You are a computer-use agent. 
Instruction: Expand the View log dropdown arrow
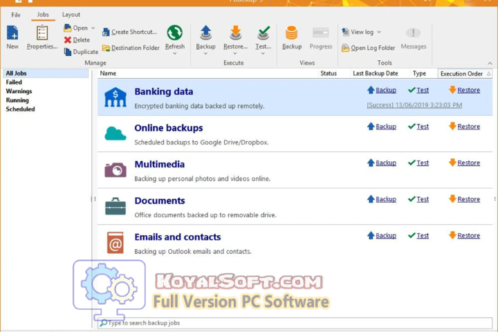point(379,32)
